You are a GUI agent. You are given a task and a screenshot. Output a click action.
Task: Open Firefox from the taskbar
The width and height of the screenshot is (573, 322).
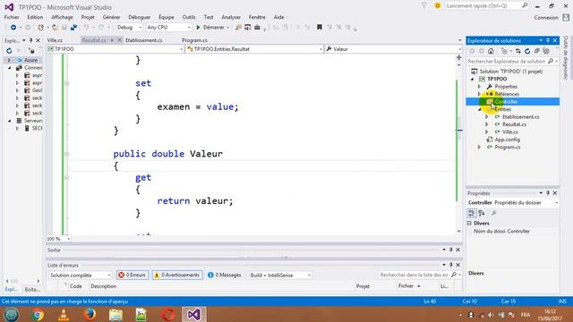coord(90,314)
